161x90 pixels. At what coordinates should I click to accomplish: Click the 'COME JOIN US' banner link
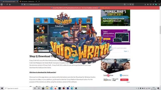105,8
